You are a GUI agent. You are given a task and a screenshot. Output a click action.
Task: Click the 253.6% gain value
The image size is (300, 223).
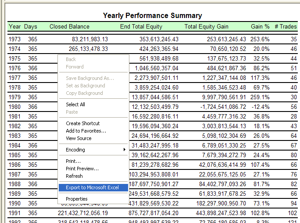pyautogui.click(x=260, y=39)
